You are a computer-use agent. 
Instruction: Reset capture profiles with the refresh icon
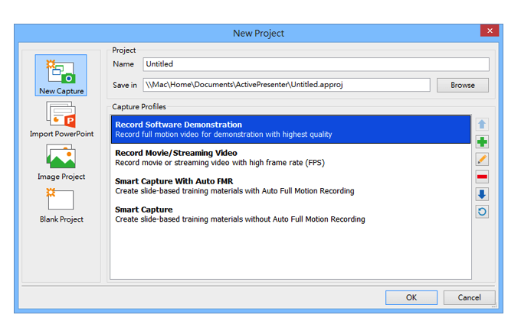coord(482,212)
